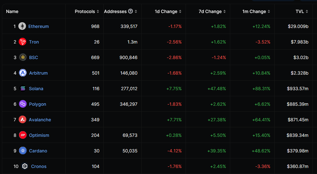Open the Tron chain link

pyautogui.click(x=34, y=42)
